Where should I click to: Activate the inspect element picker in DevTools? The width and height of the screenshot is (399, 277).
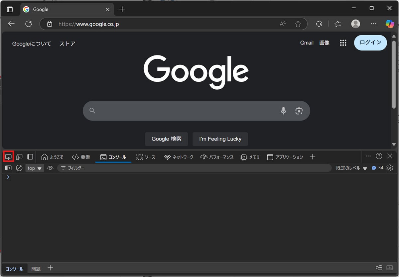click(x=8, y=156)
